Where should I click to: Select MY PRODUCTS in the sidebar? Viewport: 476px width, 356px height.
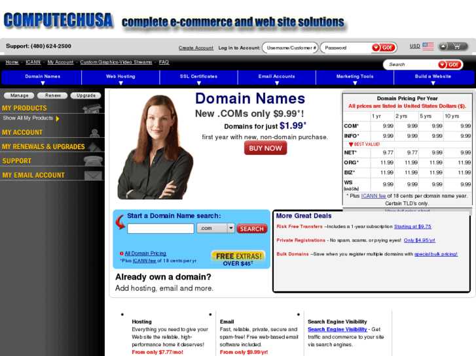(24, 108)
